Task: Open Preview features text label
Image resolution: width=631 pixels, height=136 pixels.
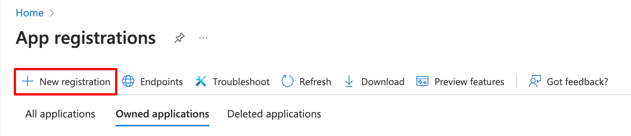Action: 469,82
